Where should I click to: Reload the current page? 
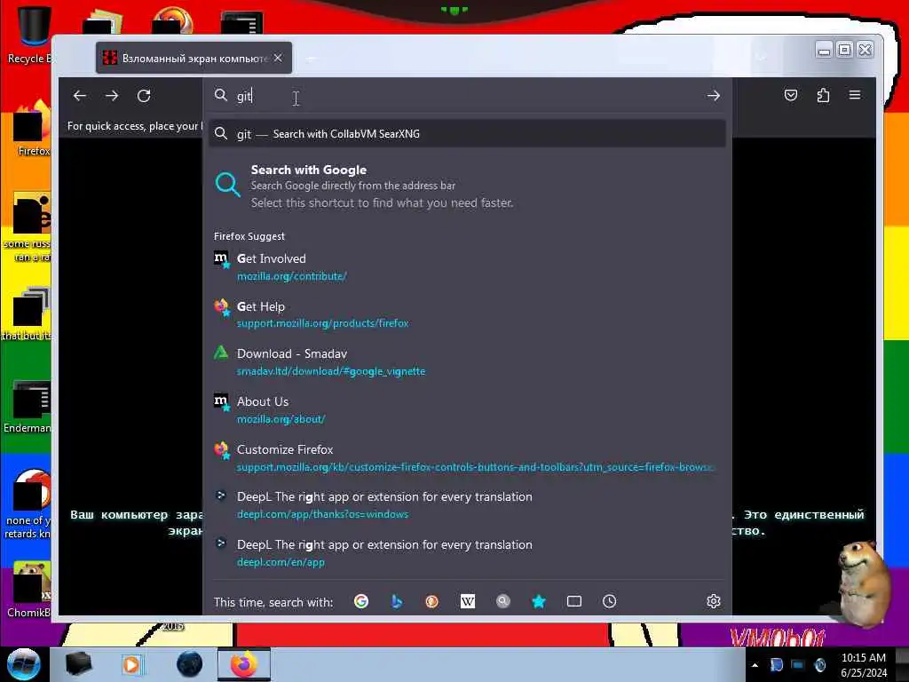point(144,96)
